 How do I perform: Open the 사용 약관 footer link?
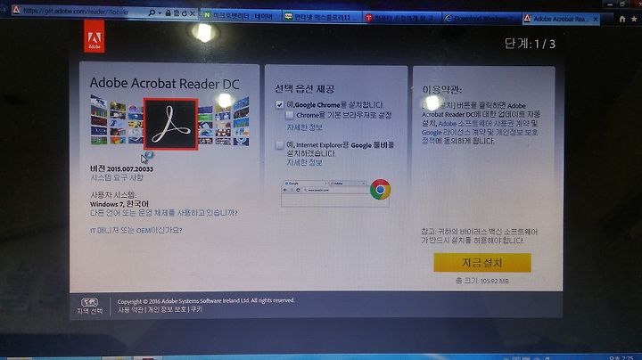point(130,310)
